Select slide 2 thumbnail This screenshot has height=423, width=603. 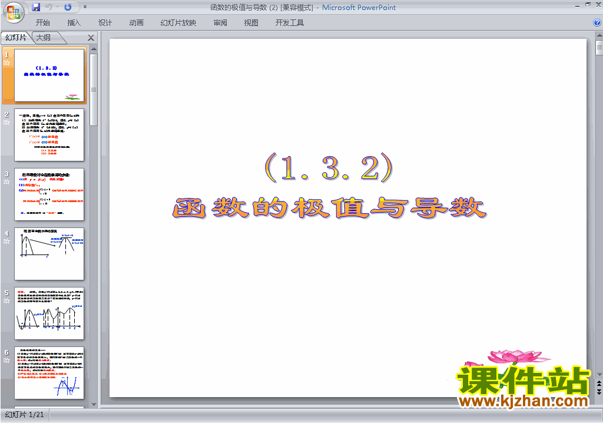click(x=49, y=135)
